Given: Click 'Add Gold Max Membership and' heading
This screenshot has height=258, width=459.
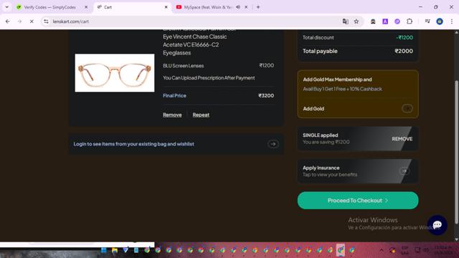Looking at the screenshot, I should (x=337, y=80).
